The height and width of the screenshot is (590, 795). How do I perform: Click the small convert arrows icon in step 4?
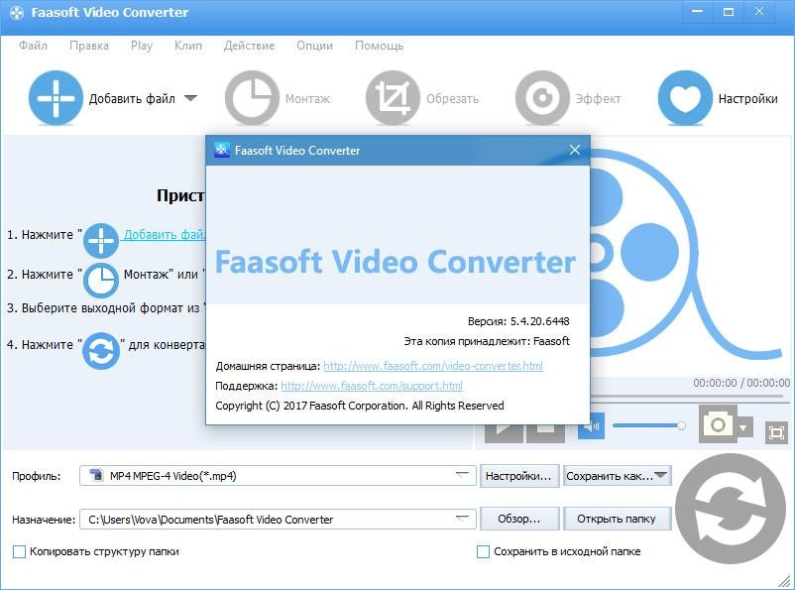click(x=101, y=350)
